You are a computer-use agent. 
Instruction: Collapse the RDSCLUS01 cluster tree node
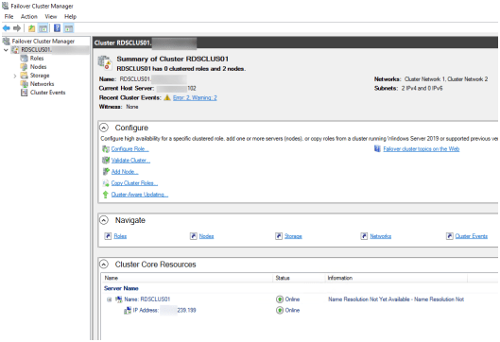(x=6, y=50)
